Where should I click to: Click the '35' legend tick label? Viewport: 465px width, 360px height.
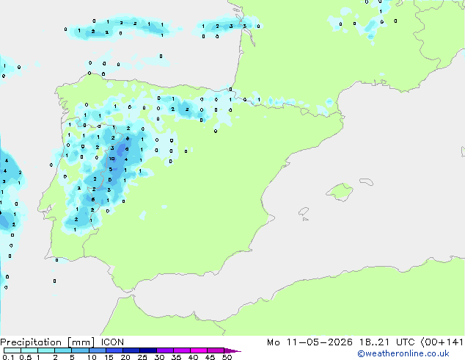coord(176,357)
